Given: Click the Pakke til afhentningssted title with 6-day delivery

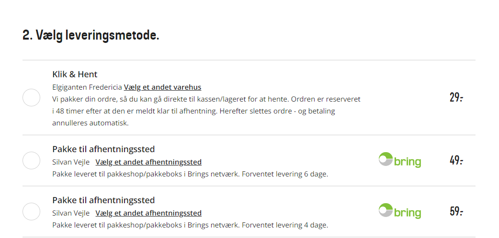Looking at the screenshot, I should coord(103,149).
